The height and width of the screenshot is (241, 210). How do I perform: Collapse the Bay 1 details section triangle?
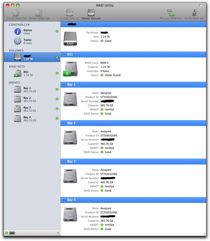(x=64, y=85)
